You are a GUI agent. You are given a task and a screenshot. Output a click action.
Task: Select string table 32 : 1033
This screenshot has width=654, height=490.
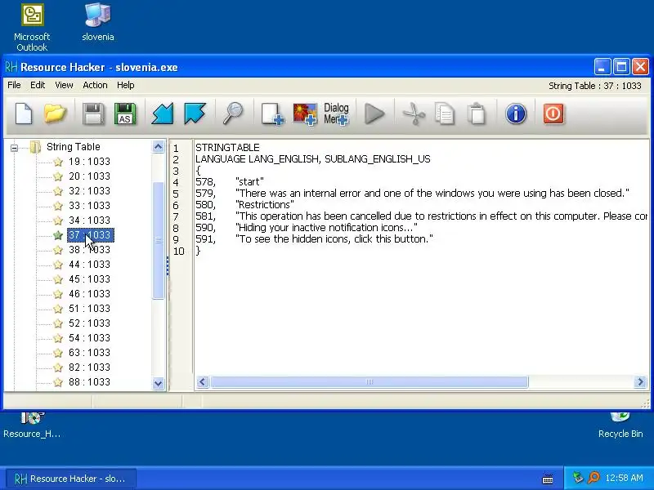click(x=89, y=191)
